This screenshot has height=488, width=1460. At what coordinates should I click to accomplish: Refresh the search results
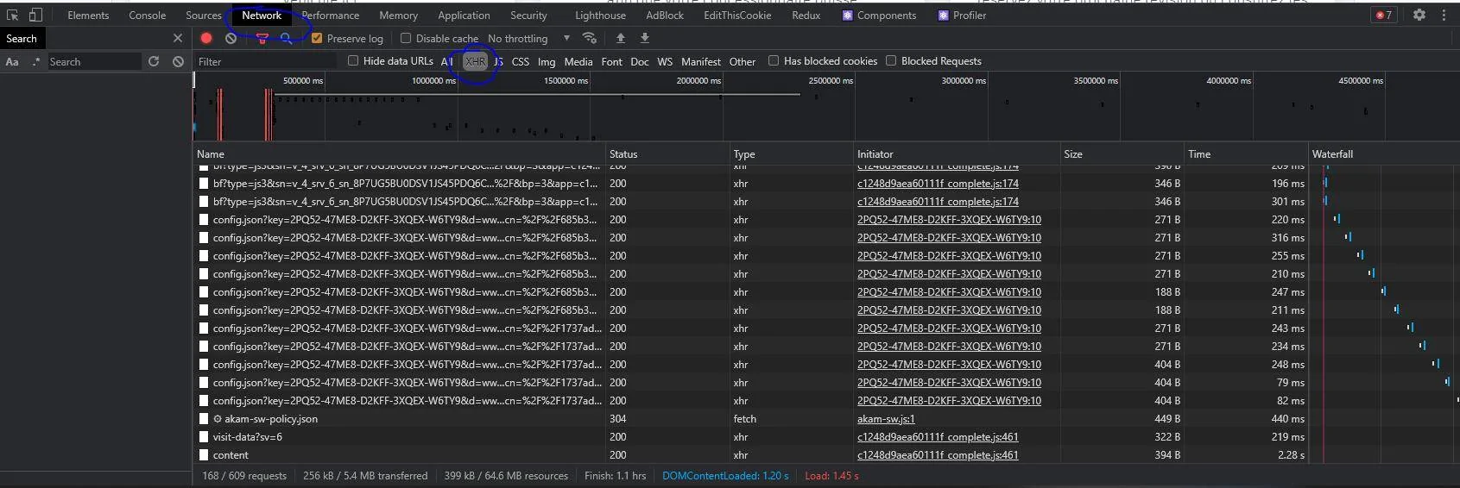point(154,61)
